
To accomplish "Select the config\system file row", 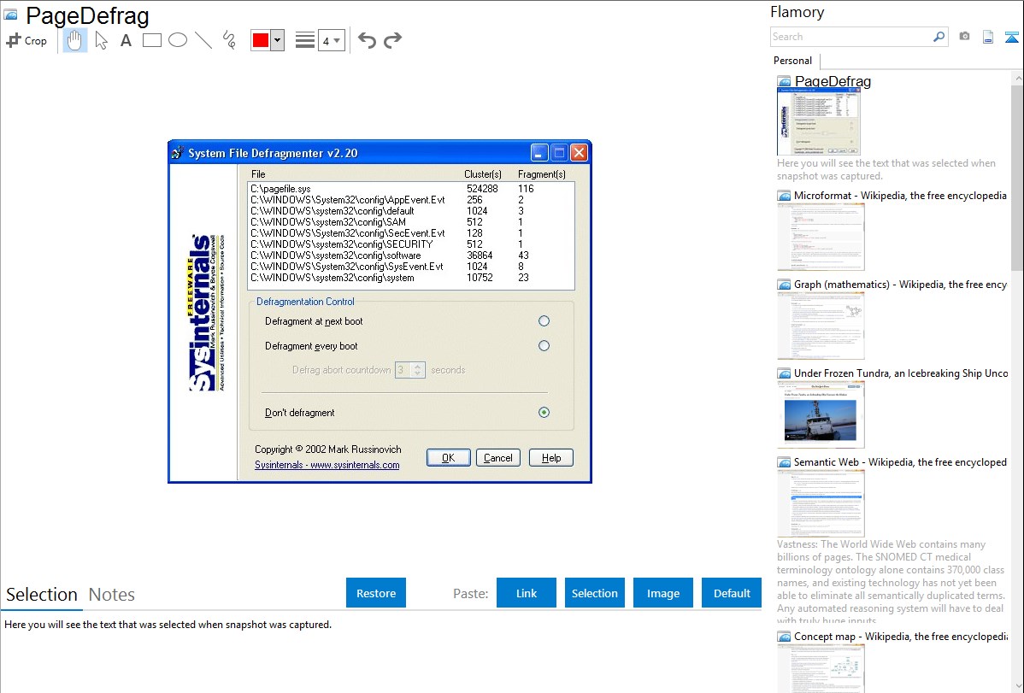I will point(411,278).
